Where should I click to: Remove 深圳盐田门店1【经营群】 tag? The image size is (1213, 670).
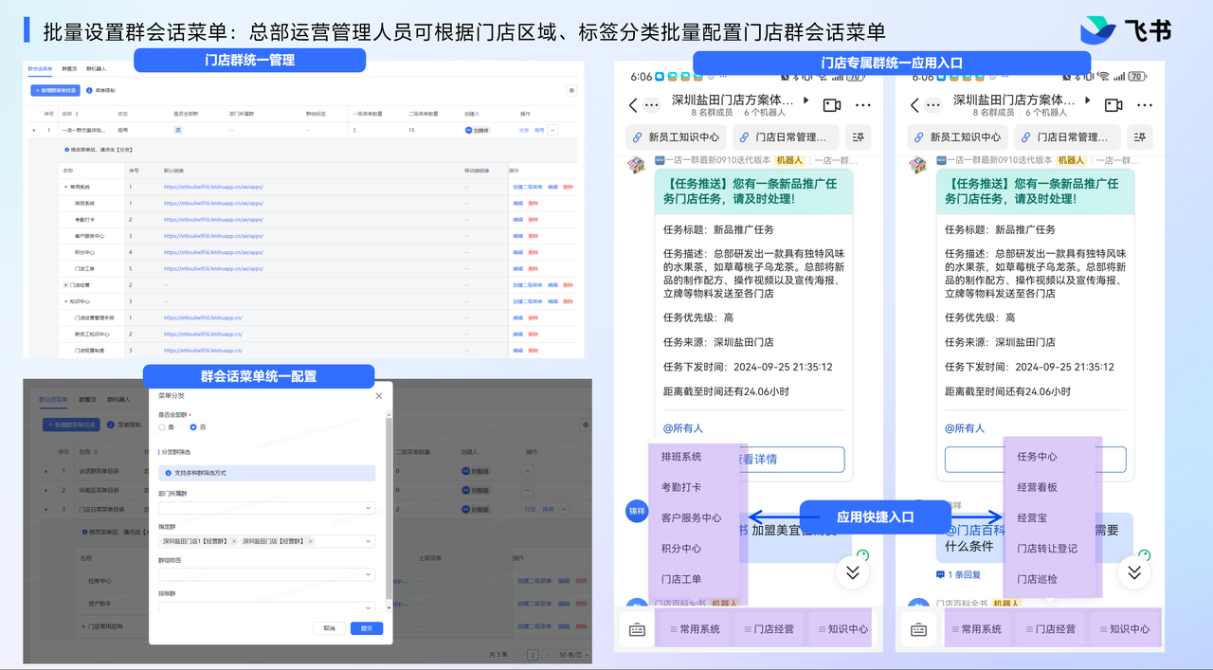point(234,541)
